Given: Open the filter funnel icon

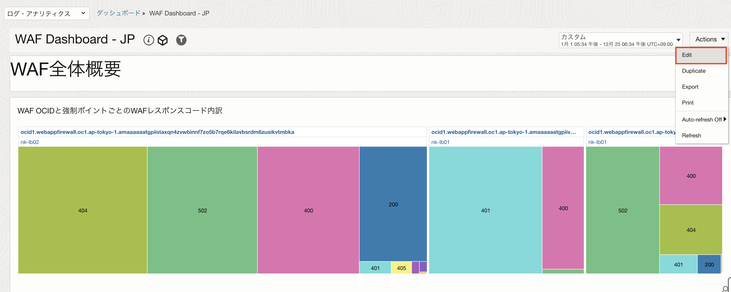Looking at the screenshot, I should (x=181, y=40).
